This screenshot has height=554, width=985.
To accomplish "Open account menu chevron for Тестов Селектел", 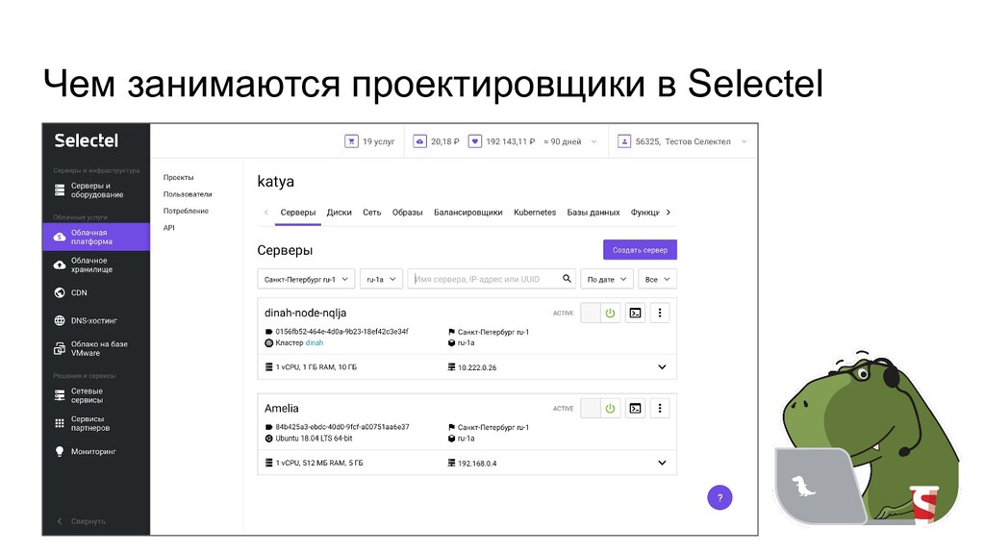I will (744, 142).
